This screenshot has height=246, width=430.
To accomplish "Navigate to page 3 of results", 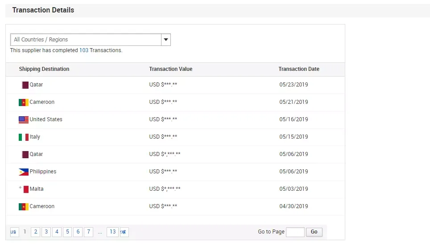I will click(46, 232).
